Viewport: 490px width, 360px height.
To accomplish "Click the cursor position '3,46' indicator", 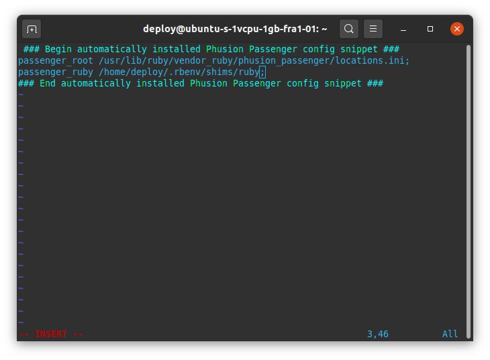I will click(377, 334).
